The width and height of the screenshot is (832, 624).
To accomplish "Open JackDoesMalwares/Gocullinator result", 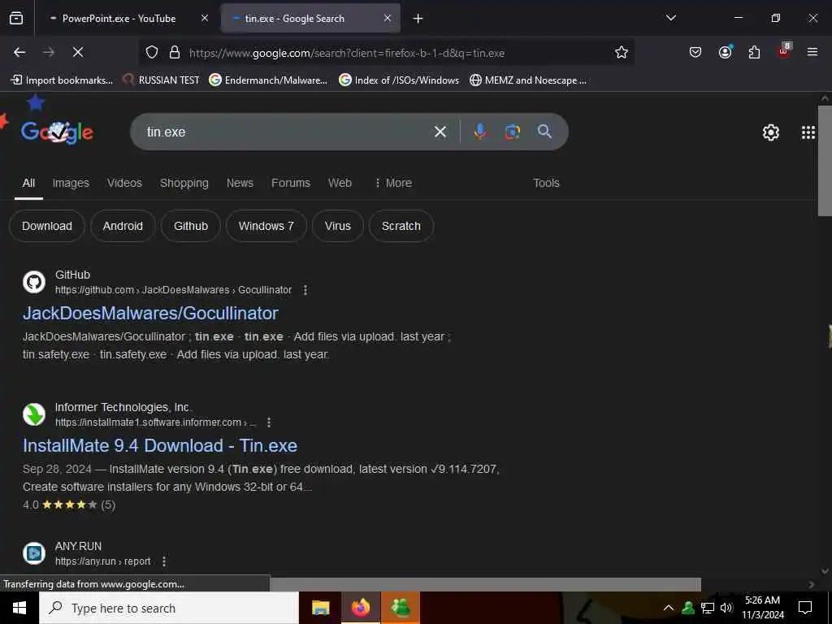I will point(150,313).
